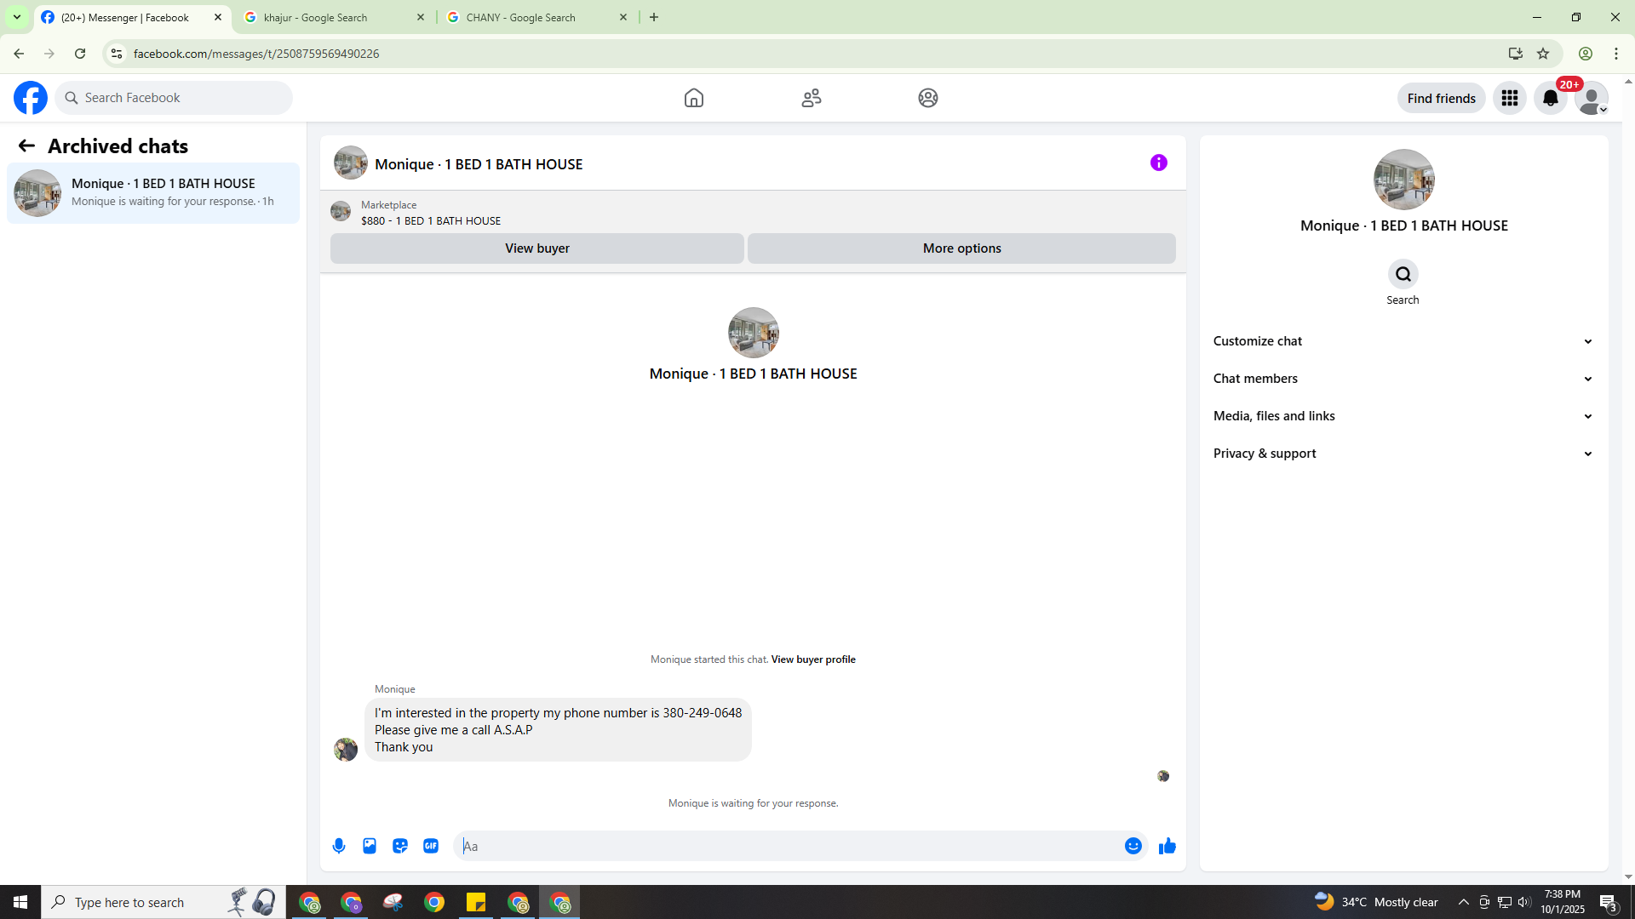Focus the Windows taskbar search box
Viewport: 1635px width, 919px height.
pyautogui.click(x=162, y=902)
